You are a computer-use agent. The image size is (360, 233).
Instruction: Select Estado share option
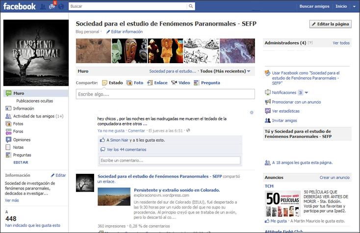pos(112,83)
